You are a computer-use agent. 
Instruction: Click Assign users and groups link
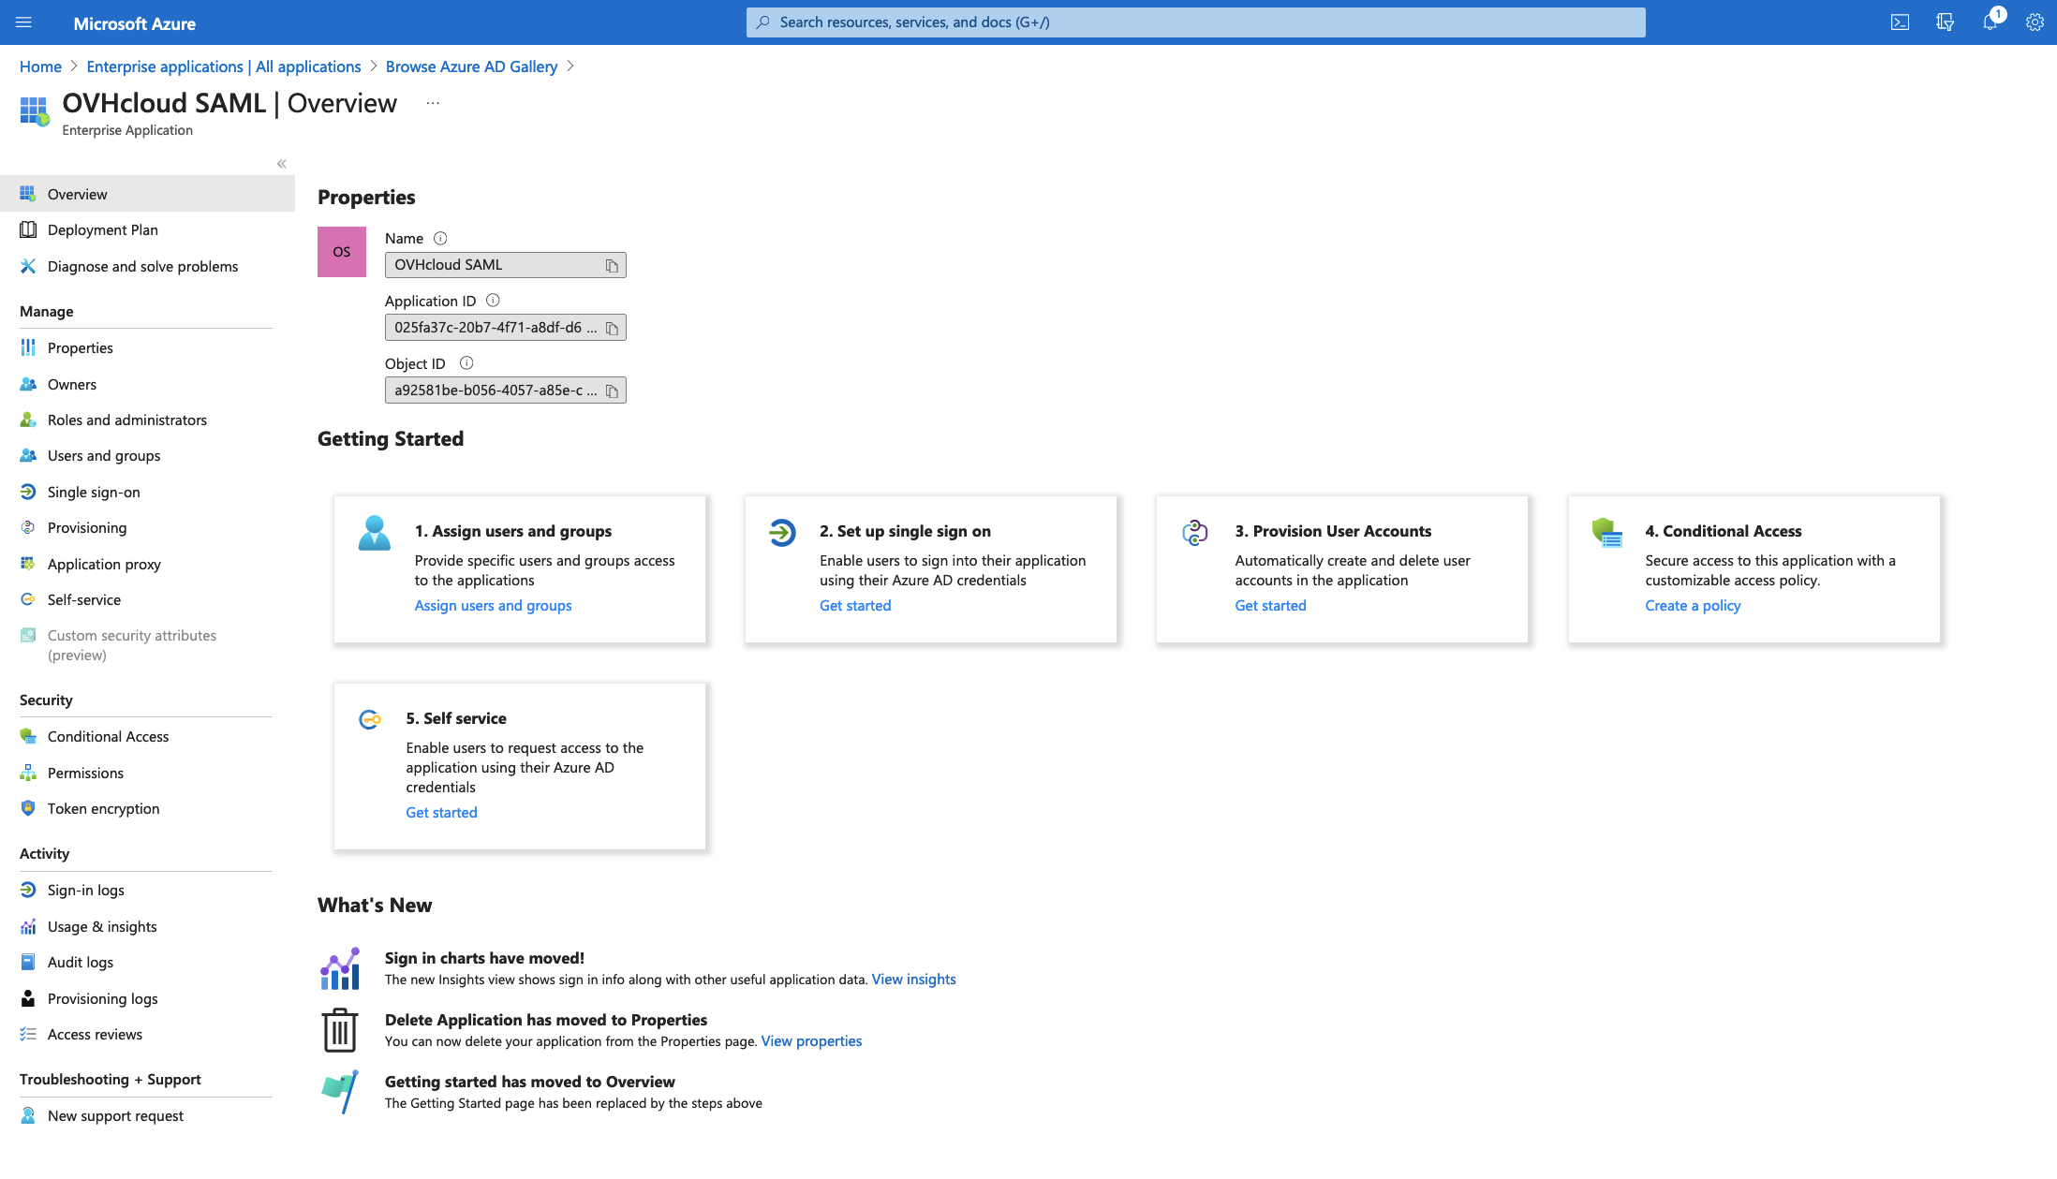point(492,606)
